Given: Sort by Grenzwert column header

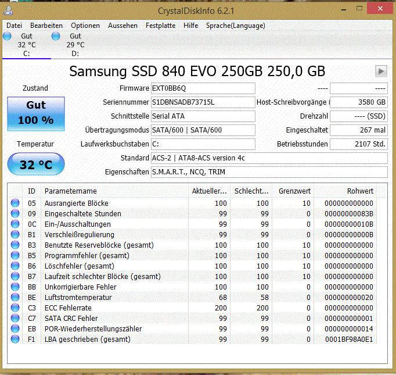Looking at the screenshot, I should [293, 191].
